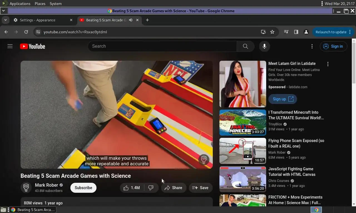Open the Chrome three-dot menu
The width and height of the screenshot is (356, 213).
coord(350,32)
